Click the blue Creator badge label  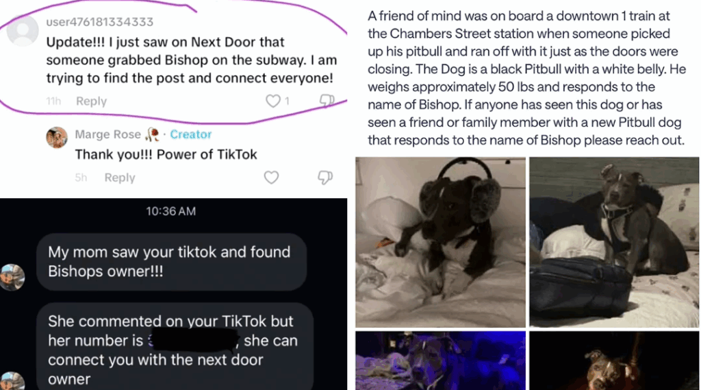point(191,134)
